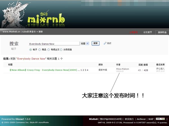This screenshot has width=169, height=126.
Task: Select the 分类信息 radio button
Action: pos(61,50)
